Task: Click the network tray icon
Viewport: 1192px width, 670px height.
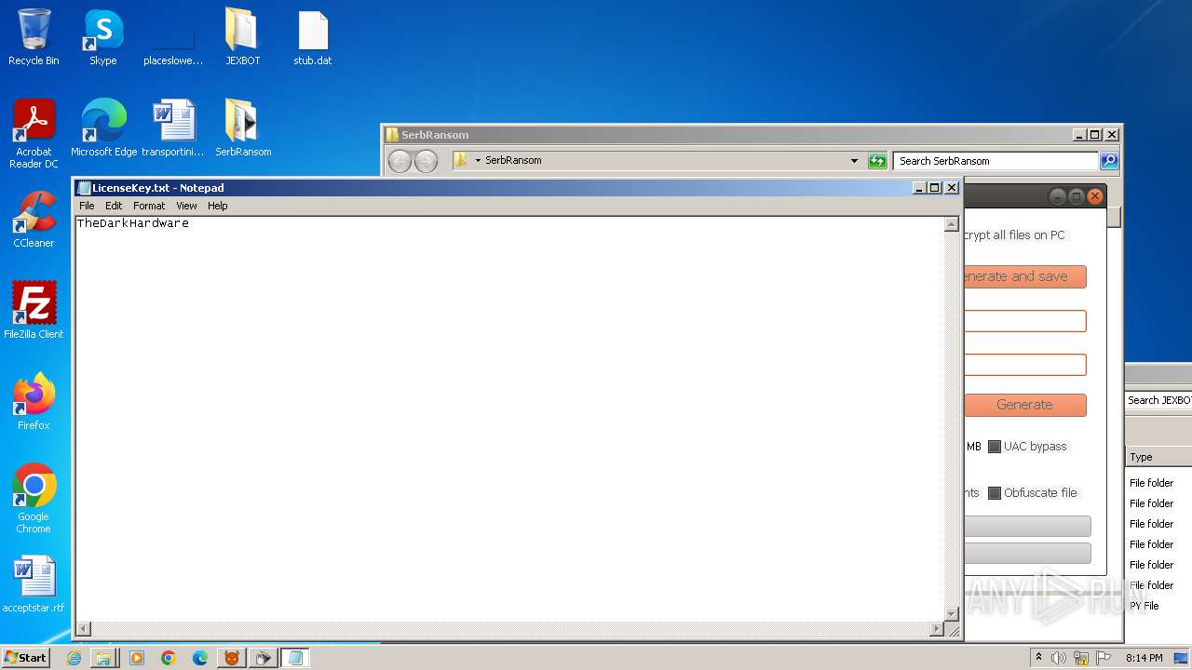Action: (1081, 658)
